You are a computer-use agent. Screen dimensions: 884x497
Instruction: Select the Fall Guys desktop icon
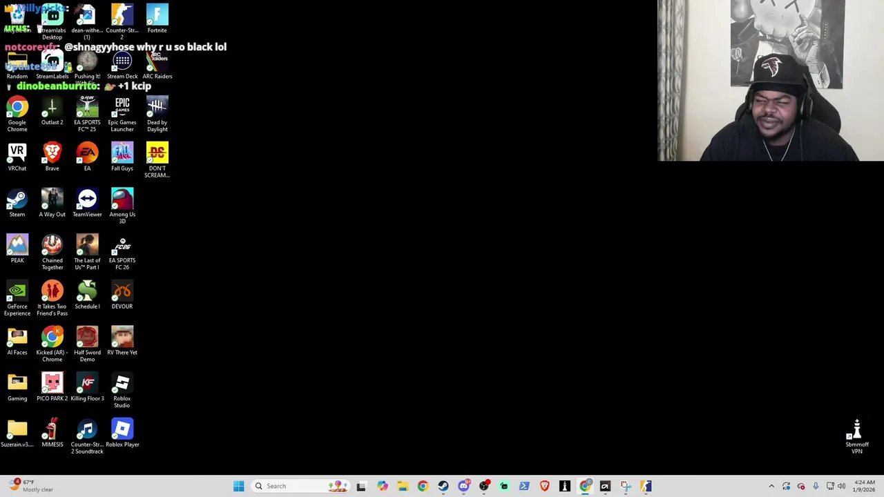(122, 157)
